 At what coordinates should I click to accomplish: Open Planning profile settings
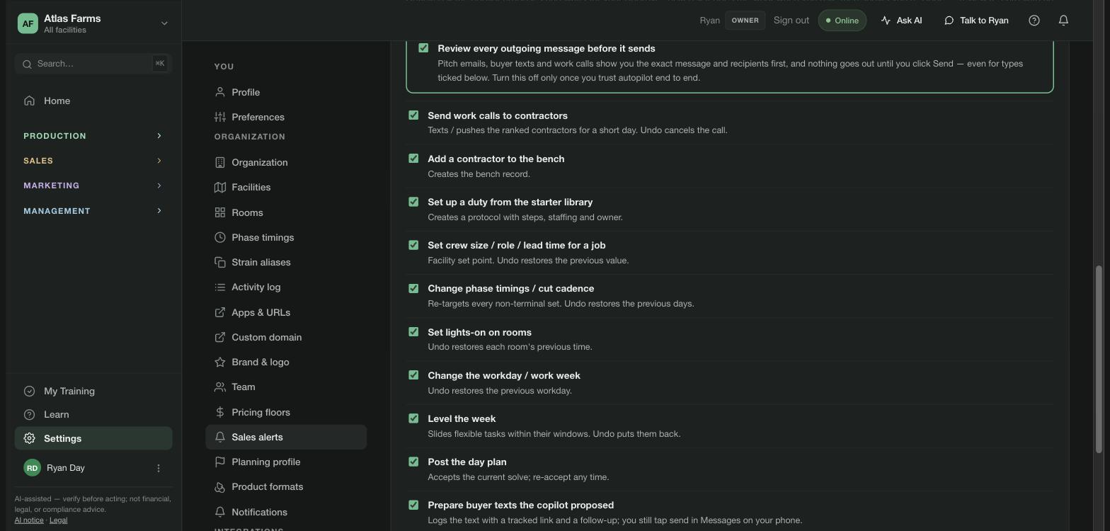click(x=286, y=462)
